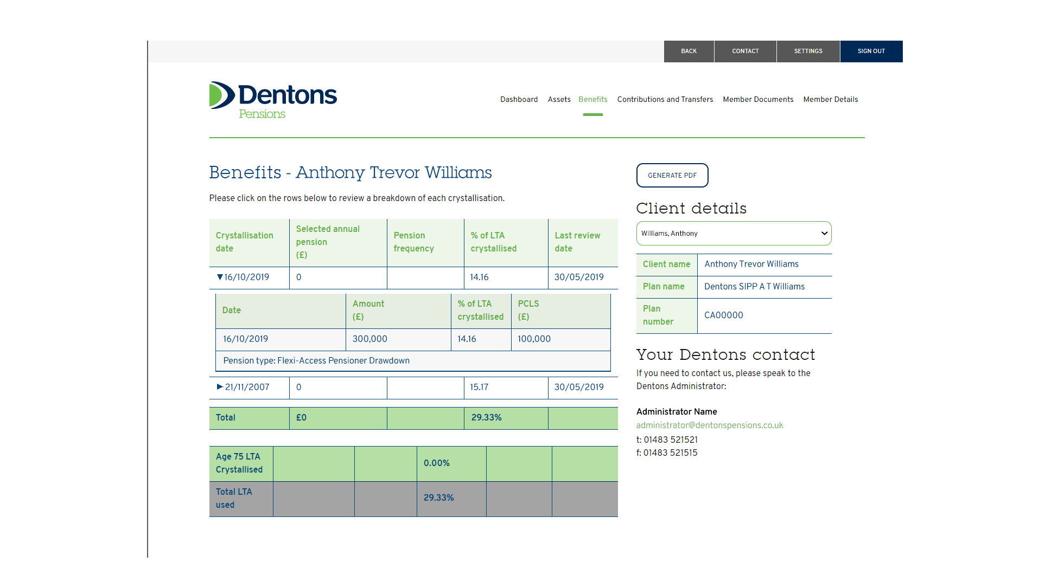
Task: Click plan number CA00000
Action: point(723,315)
